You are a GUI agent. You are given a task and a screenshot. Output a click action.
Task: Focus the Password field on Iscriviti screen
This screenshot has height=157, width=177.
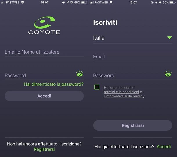[129, 76]
